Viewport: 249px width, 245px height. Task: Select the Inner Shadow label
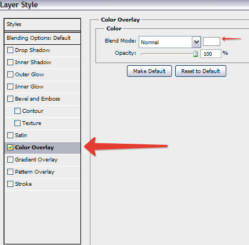33,62
